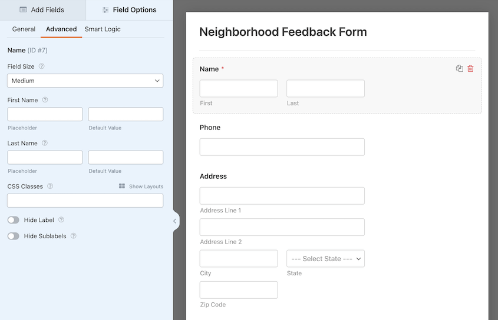The width and height of the screenshot is (498, 320).
Task: Click the Last Name help icon
Action: coord(45,143)
